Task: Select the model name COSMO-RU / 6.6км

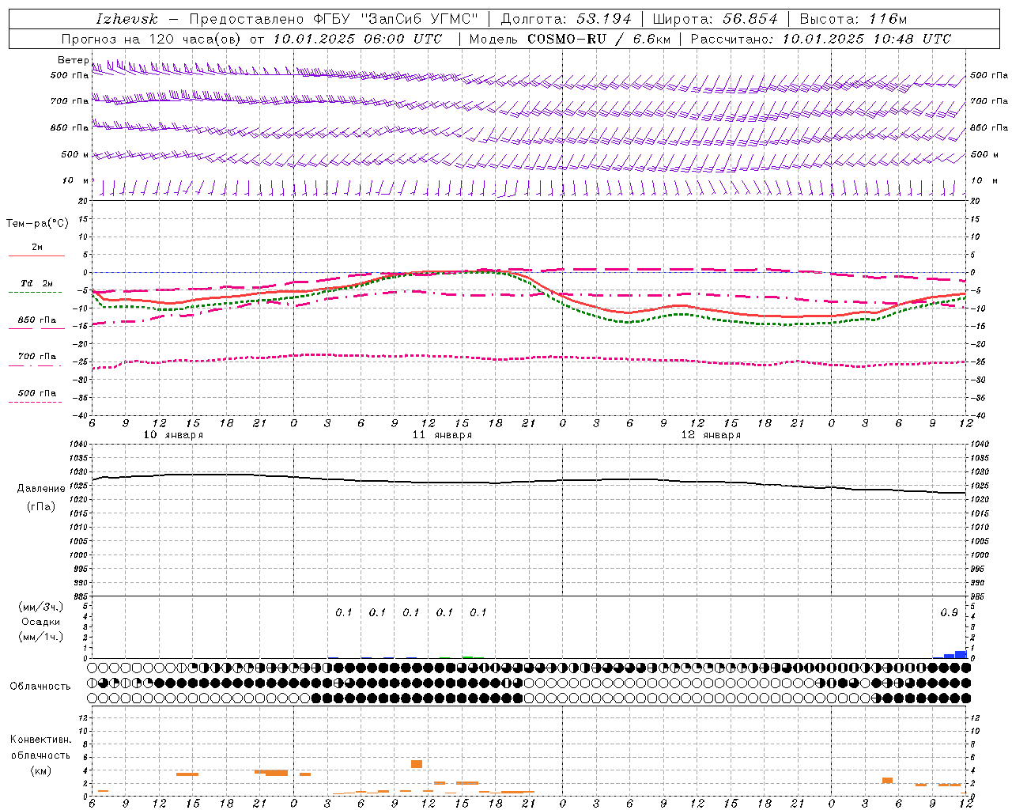Action: pyautogui.click(x=599, y=39)
